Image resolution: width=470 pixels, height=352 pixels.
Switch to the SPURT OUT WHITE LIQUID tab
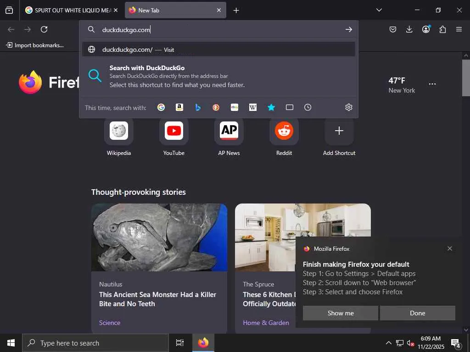pos(71,10)
